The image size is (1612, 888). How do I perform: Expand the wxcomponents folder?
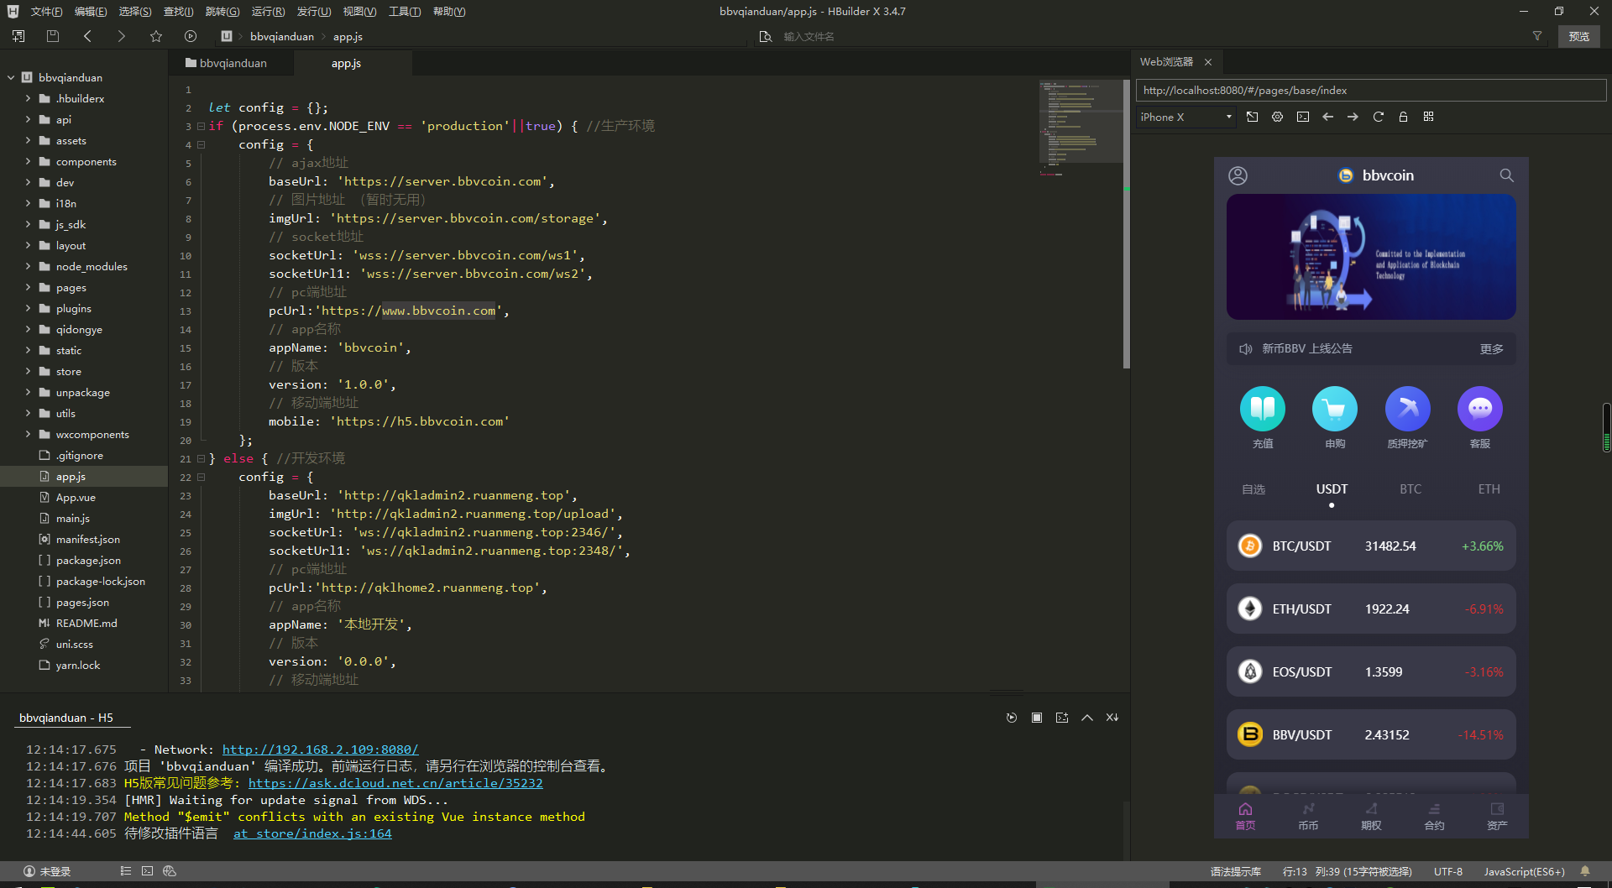(x=28, y=434)
